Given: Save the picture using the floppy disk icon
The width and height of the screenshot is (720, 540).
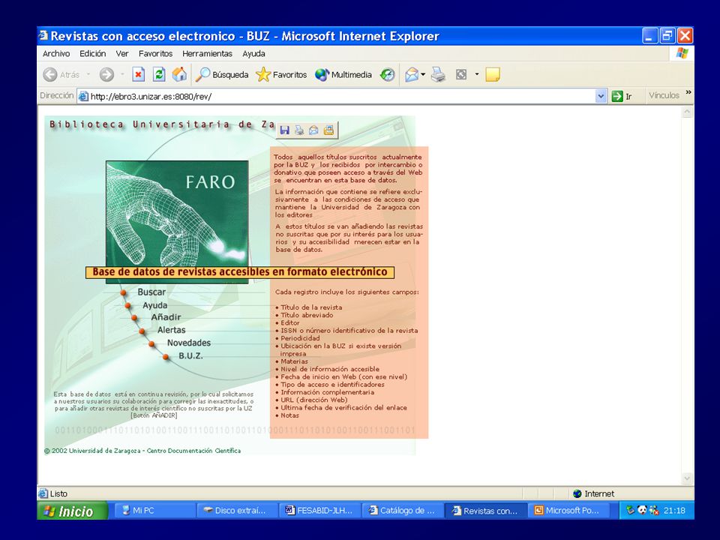Looking at the screenshot, I should (285, 130).
